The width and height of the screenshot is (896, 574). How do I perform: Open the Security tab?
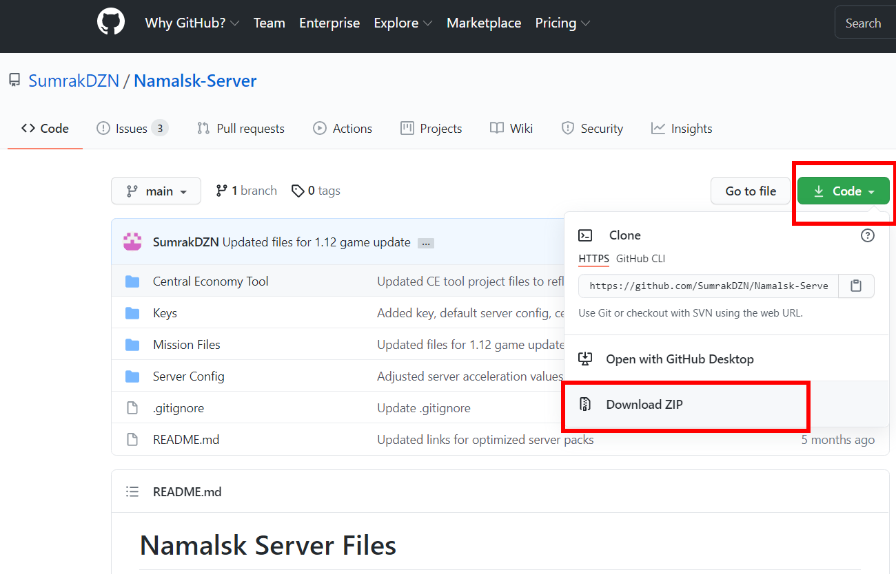click(592, 128)
